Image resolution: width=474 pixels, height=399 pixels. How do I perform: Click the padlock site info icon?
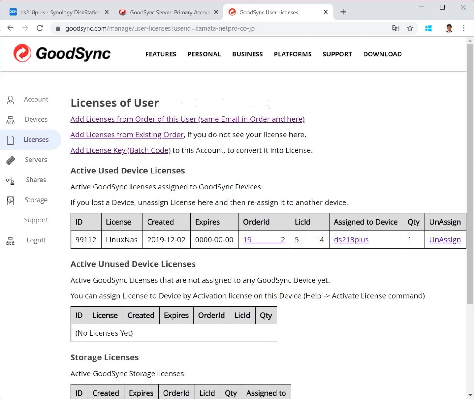coord(58,28)
